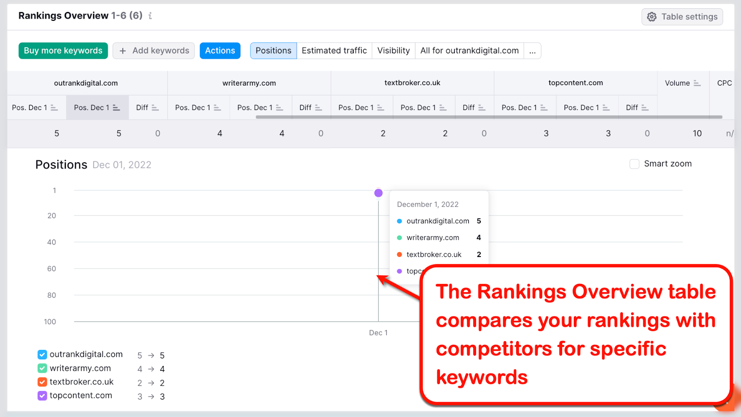The image size is (741, 417).
Task: Uncheck outrankdigital.com in the chart legend
Action: 42,355
